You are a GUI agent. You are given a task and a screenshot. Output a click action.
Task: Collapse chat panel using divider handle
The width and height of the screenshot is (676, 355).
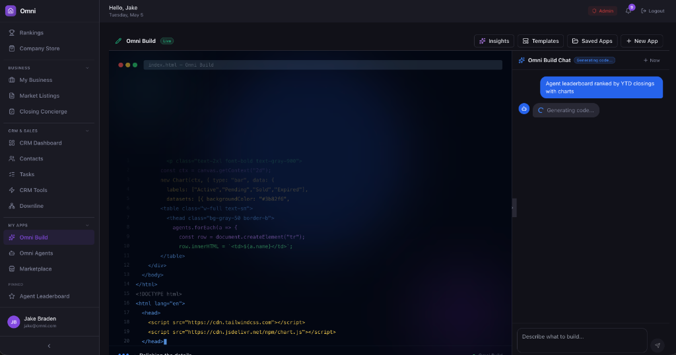[x=513, y=208]
